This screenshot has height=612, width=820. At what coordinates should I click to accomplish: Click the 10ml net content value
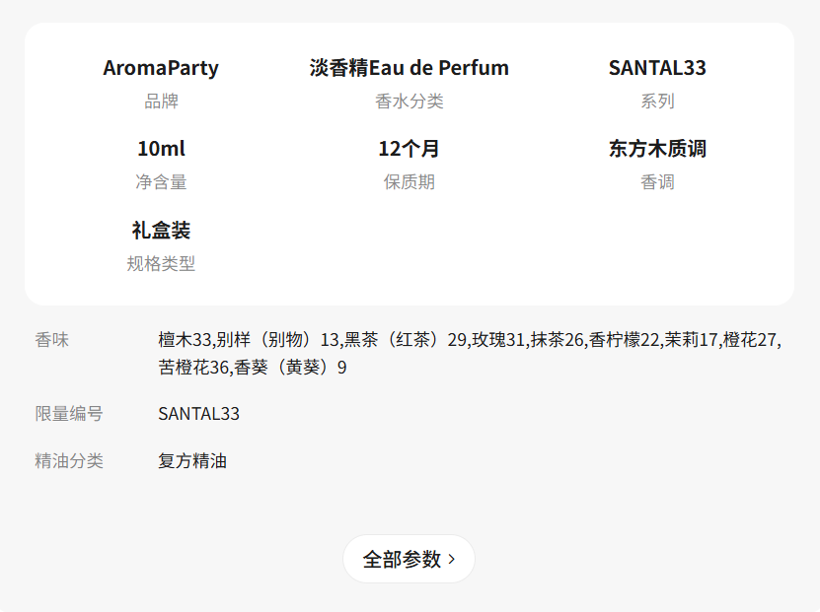(x=161, y=149)
